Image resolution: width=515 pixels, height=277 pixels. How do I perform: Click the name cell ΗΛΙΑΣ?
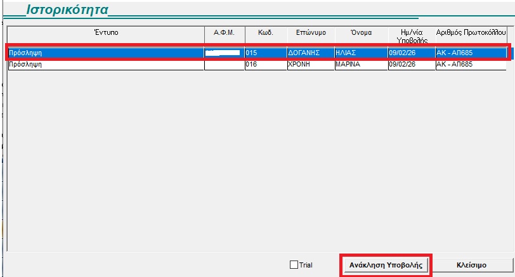pos(360,53)
